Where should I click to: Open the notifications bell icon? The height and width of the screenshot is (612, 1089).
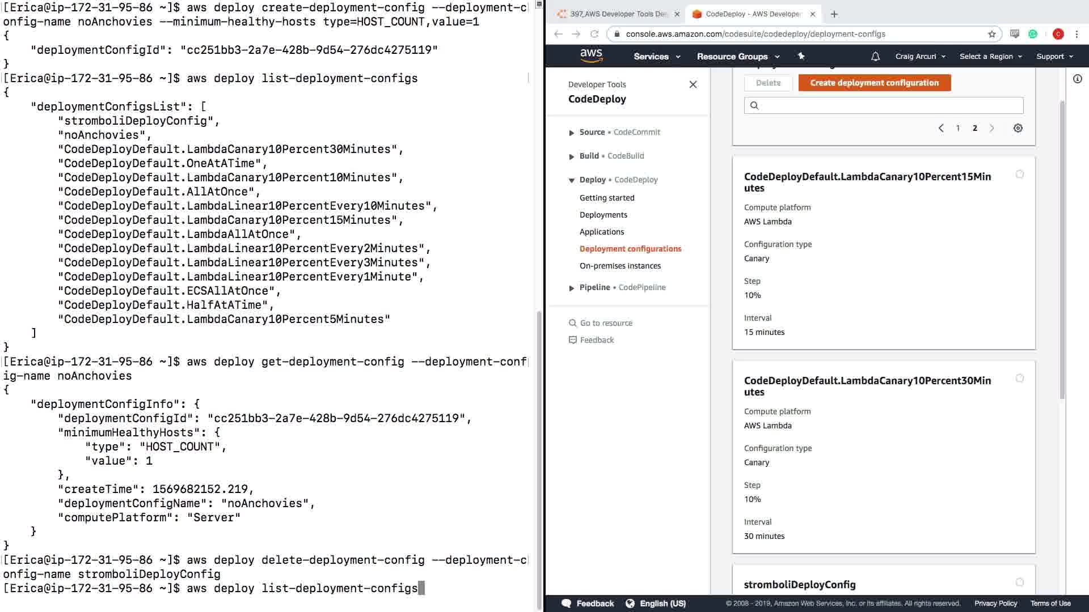tap(875, 57)
